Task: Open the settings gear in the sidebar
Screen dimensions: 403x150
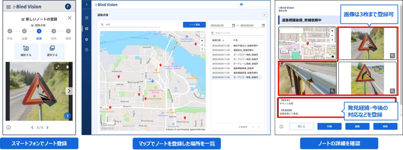Action: point(87,39)
